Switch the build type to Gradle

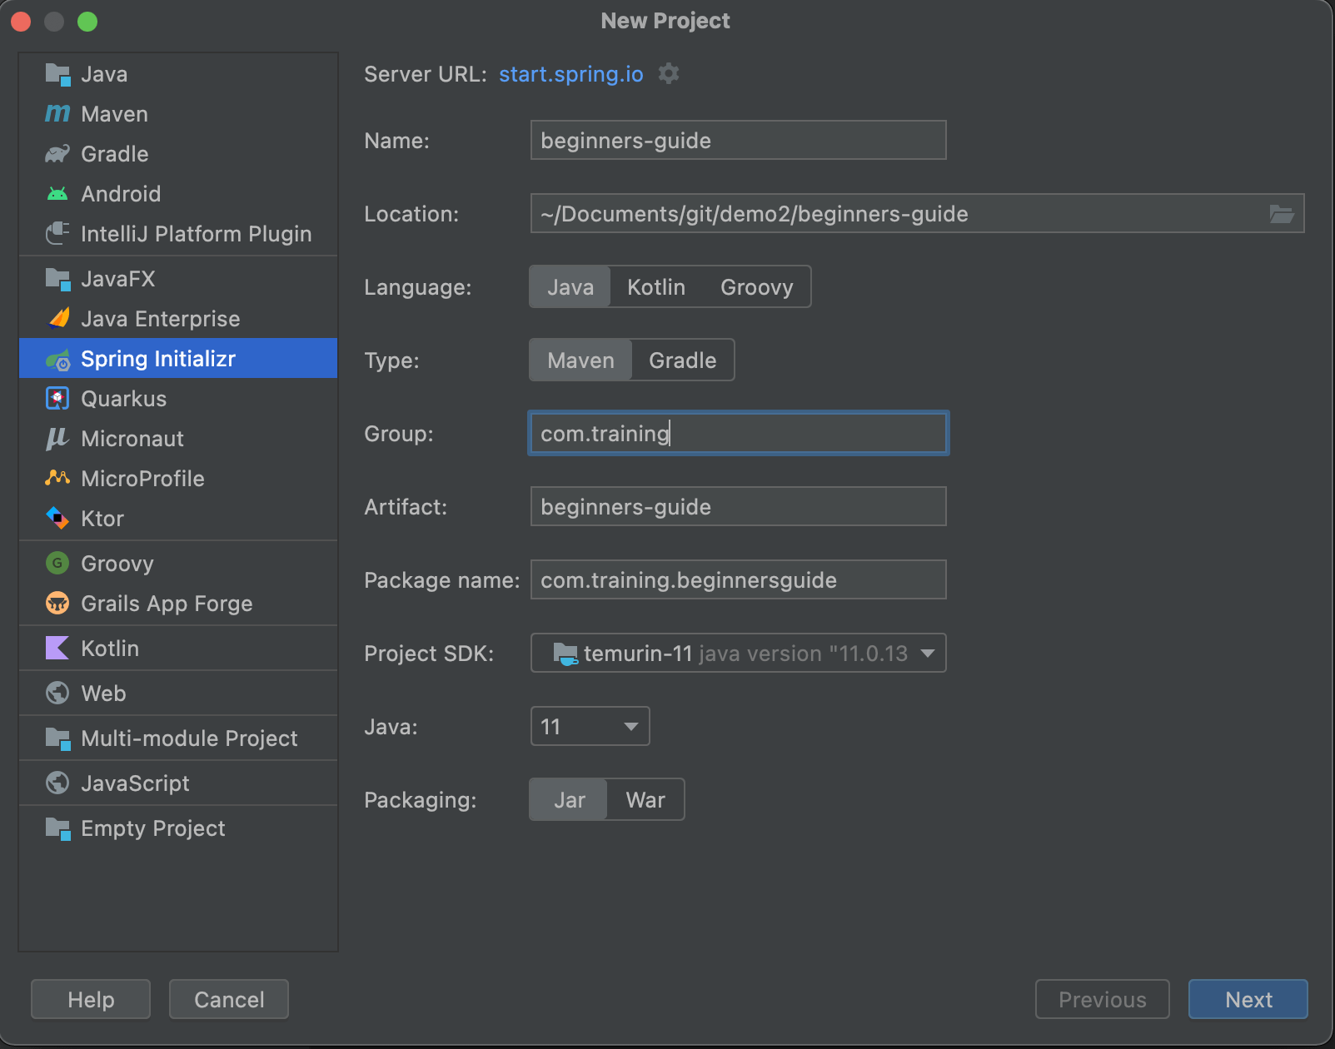tap(682, 360)
